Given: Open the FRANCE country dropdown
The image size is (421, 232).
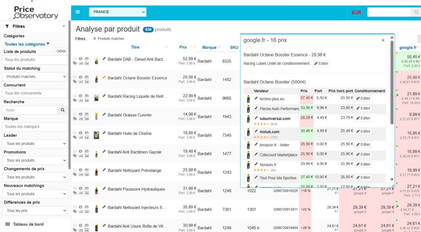Looking at the screenshot, I should click(x=118, y=12).
